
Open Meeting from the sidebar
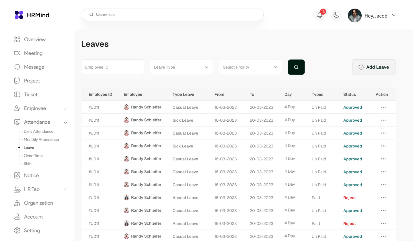[33, 53]
